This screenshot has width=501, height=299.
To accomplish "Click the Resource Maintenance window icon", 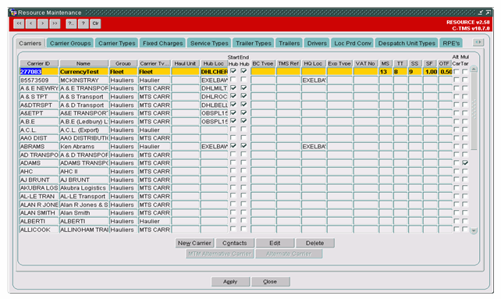I will coord(13,12).
